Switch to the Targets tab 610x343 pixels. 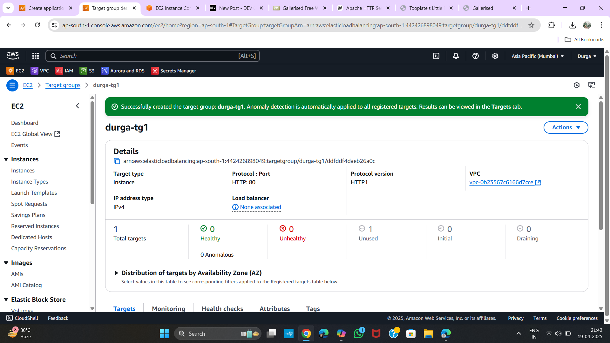click(x=124, y=308)
